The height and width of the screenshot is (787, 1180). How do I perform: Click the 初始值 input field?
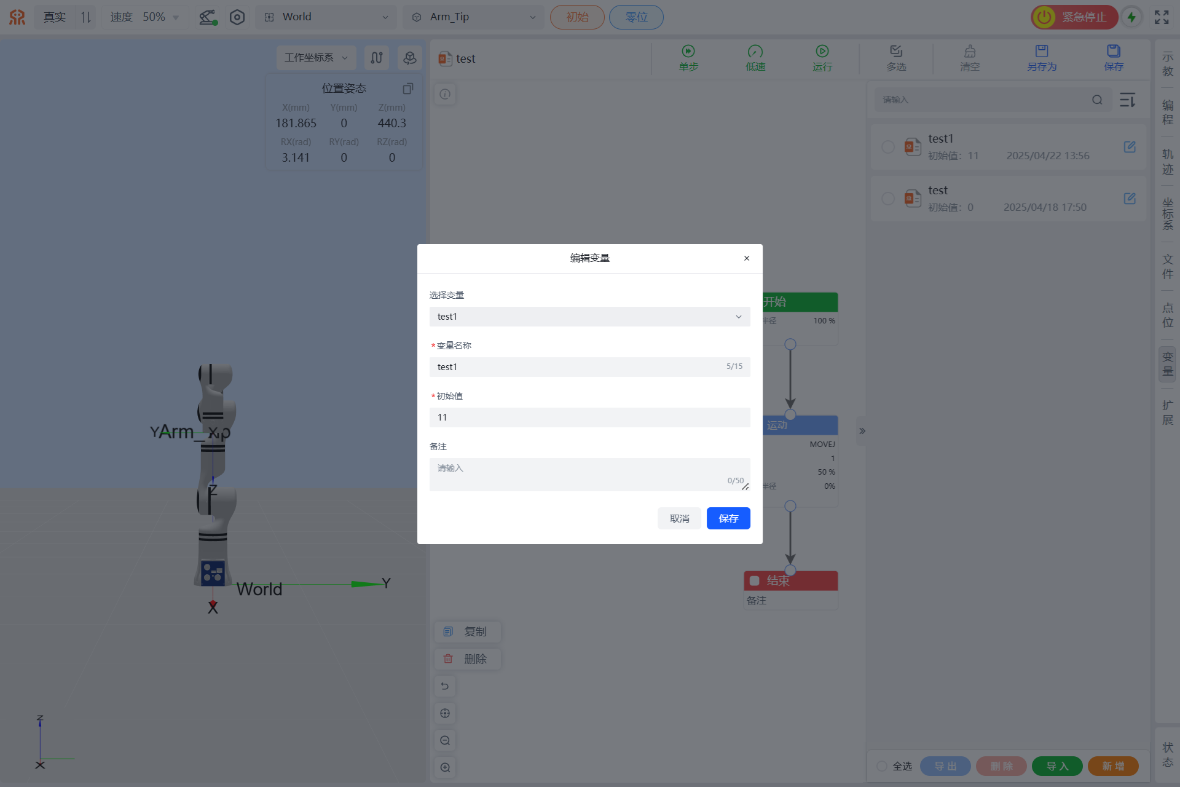coord(589,417)
